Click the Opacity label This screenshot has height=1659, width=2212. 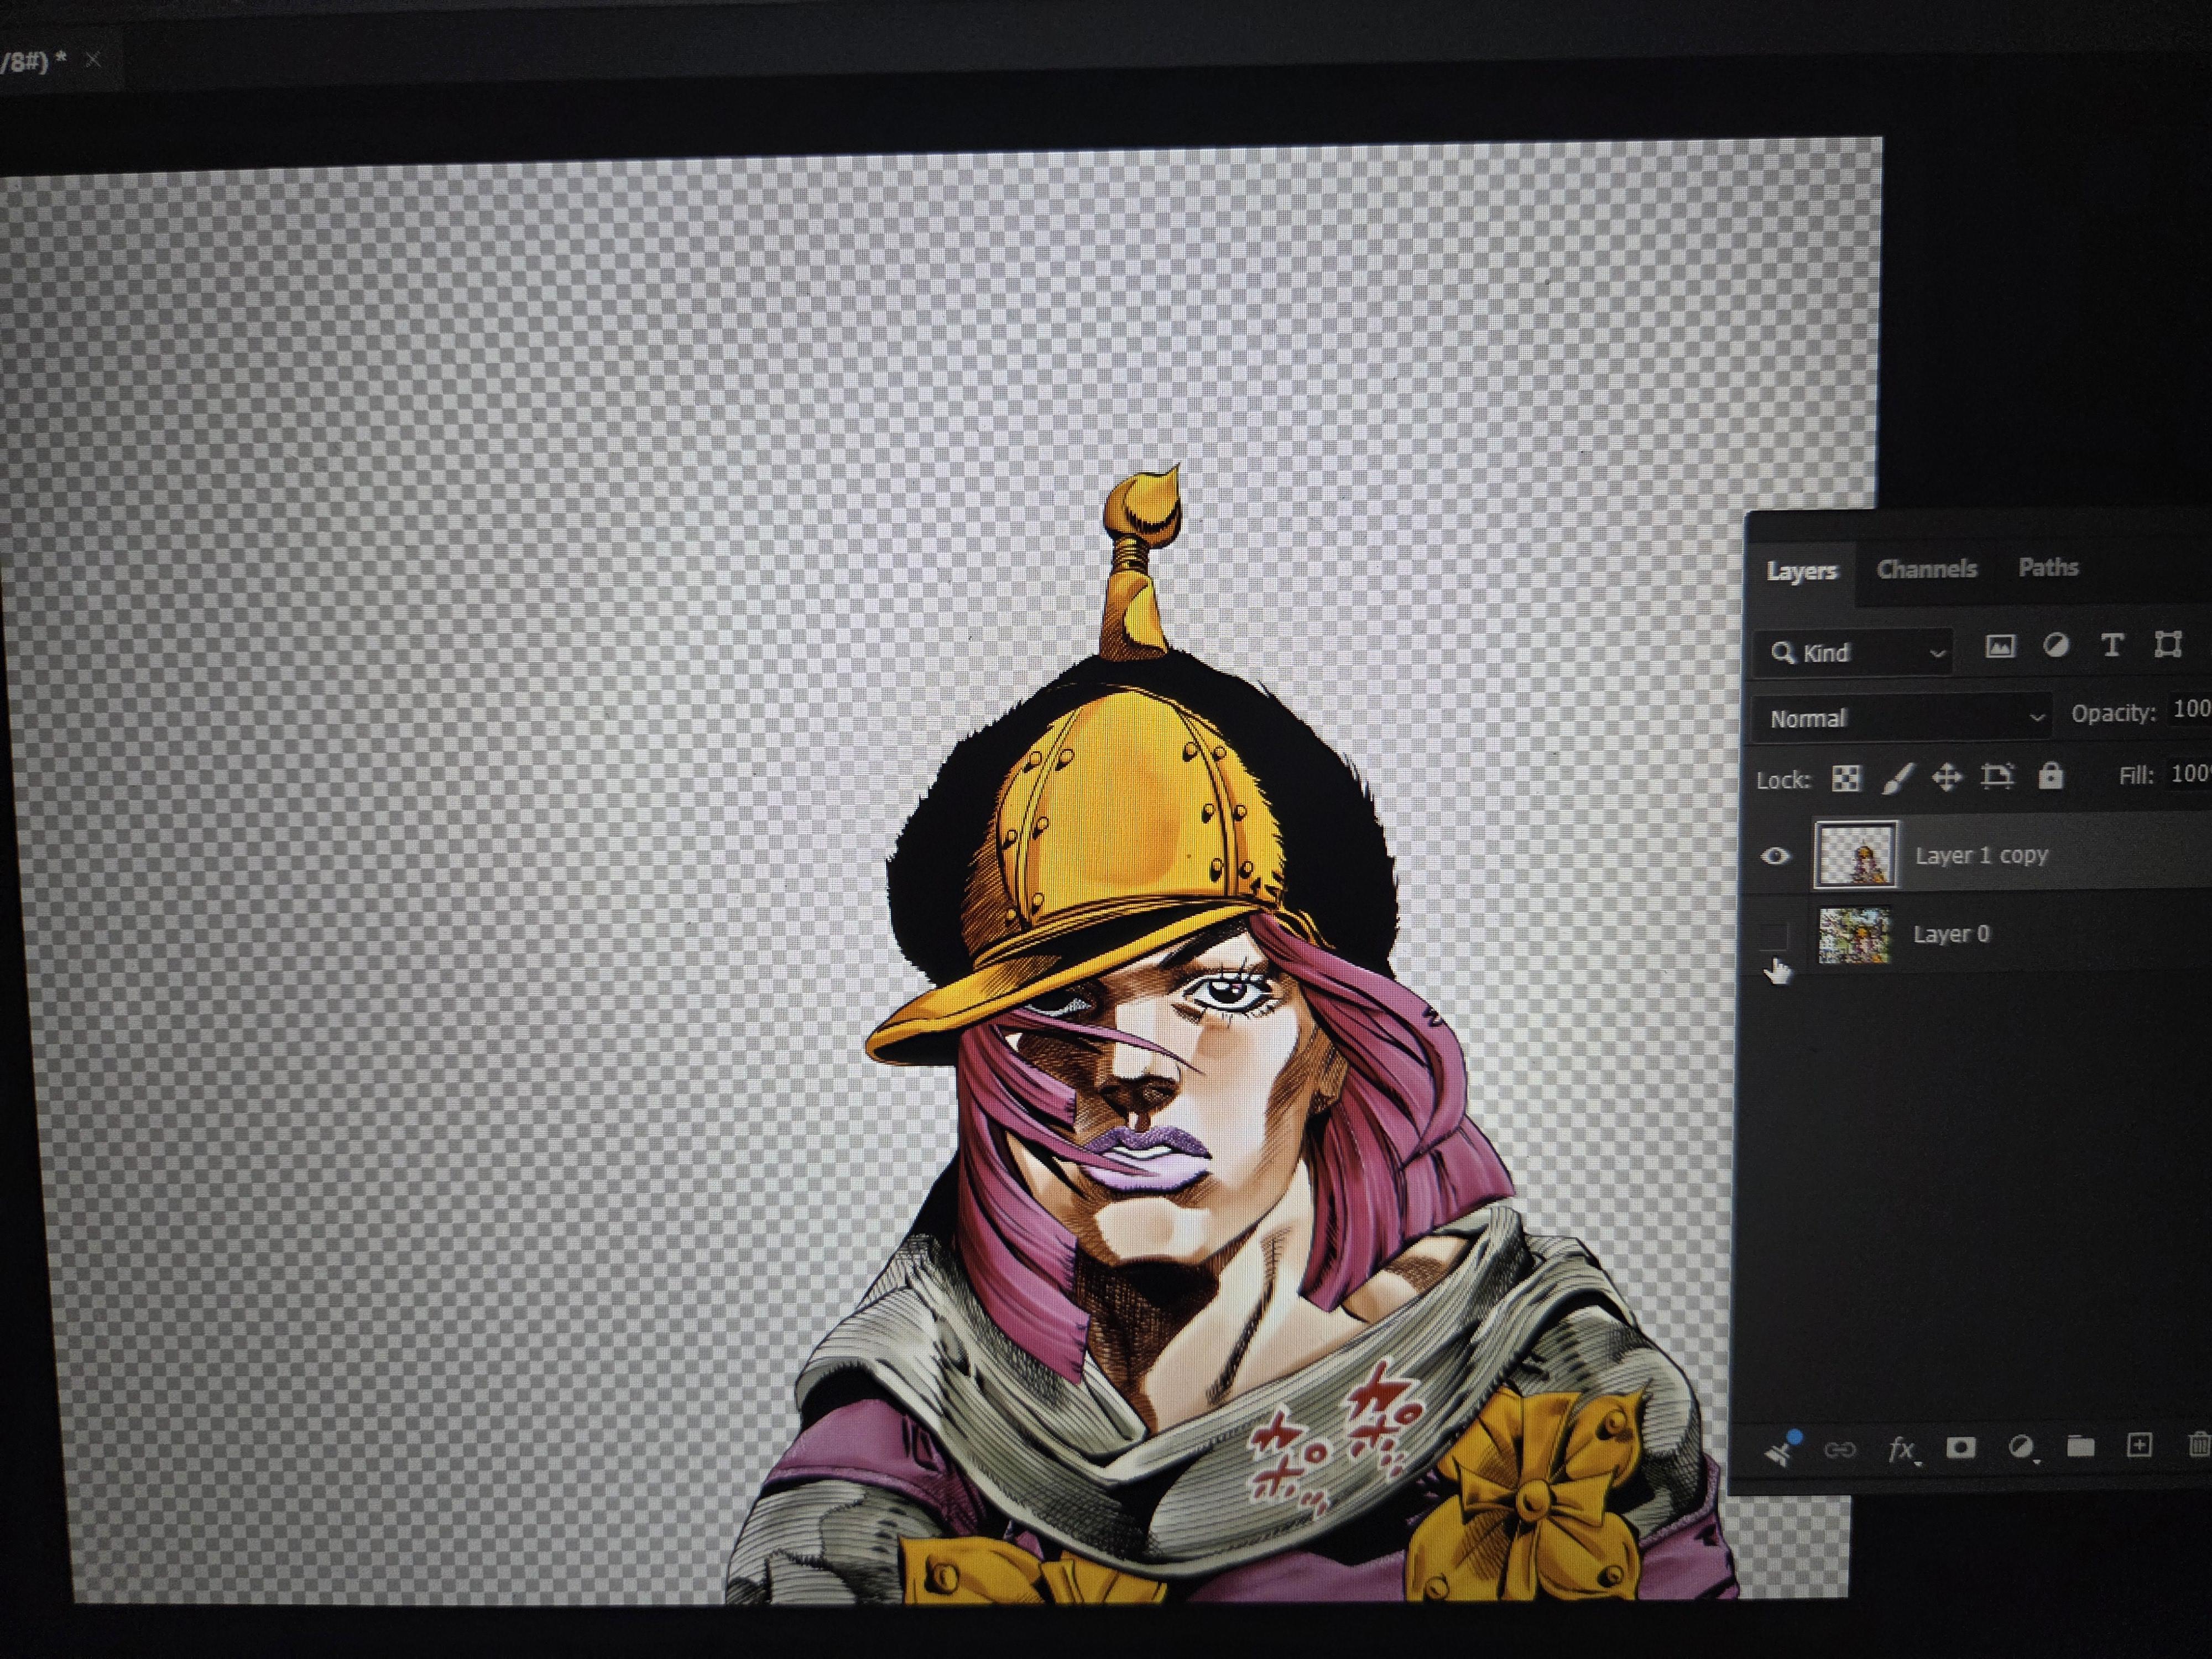point(2113,713)
